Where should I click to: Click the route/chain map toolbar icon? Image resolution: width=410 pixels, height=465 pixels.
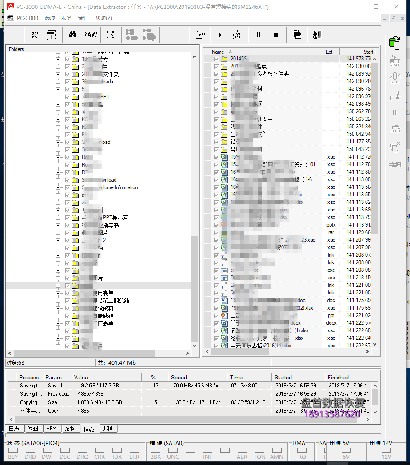(x=237, y=35)
